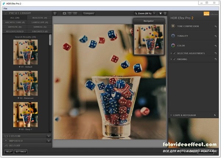Screen dimensions: 221x158
Task: Click the Custom presets folder icon
Action: click(6, 136)
